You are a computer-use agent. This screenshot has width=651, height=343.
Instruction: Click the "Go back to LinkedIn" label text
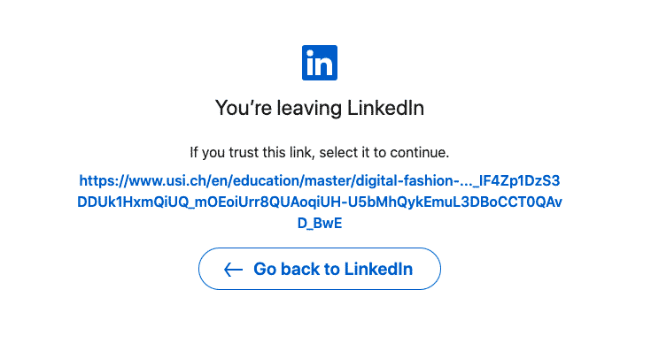click(x=333, y=270)
